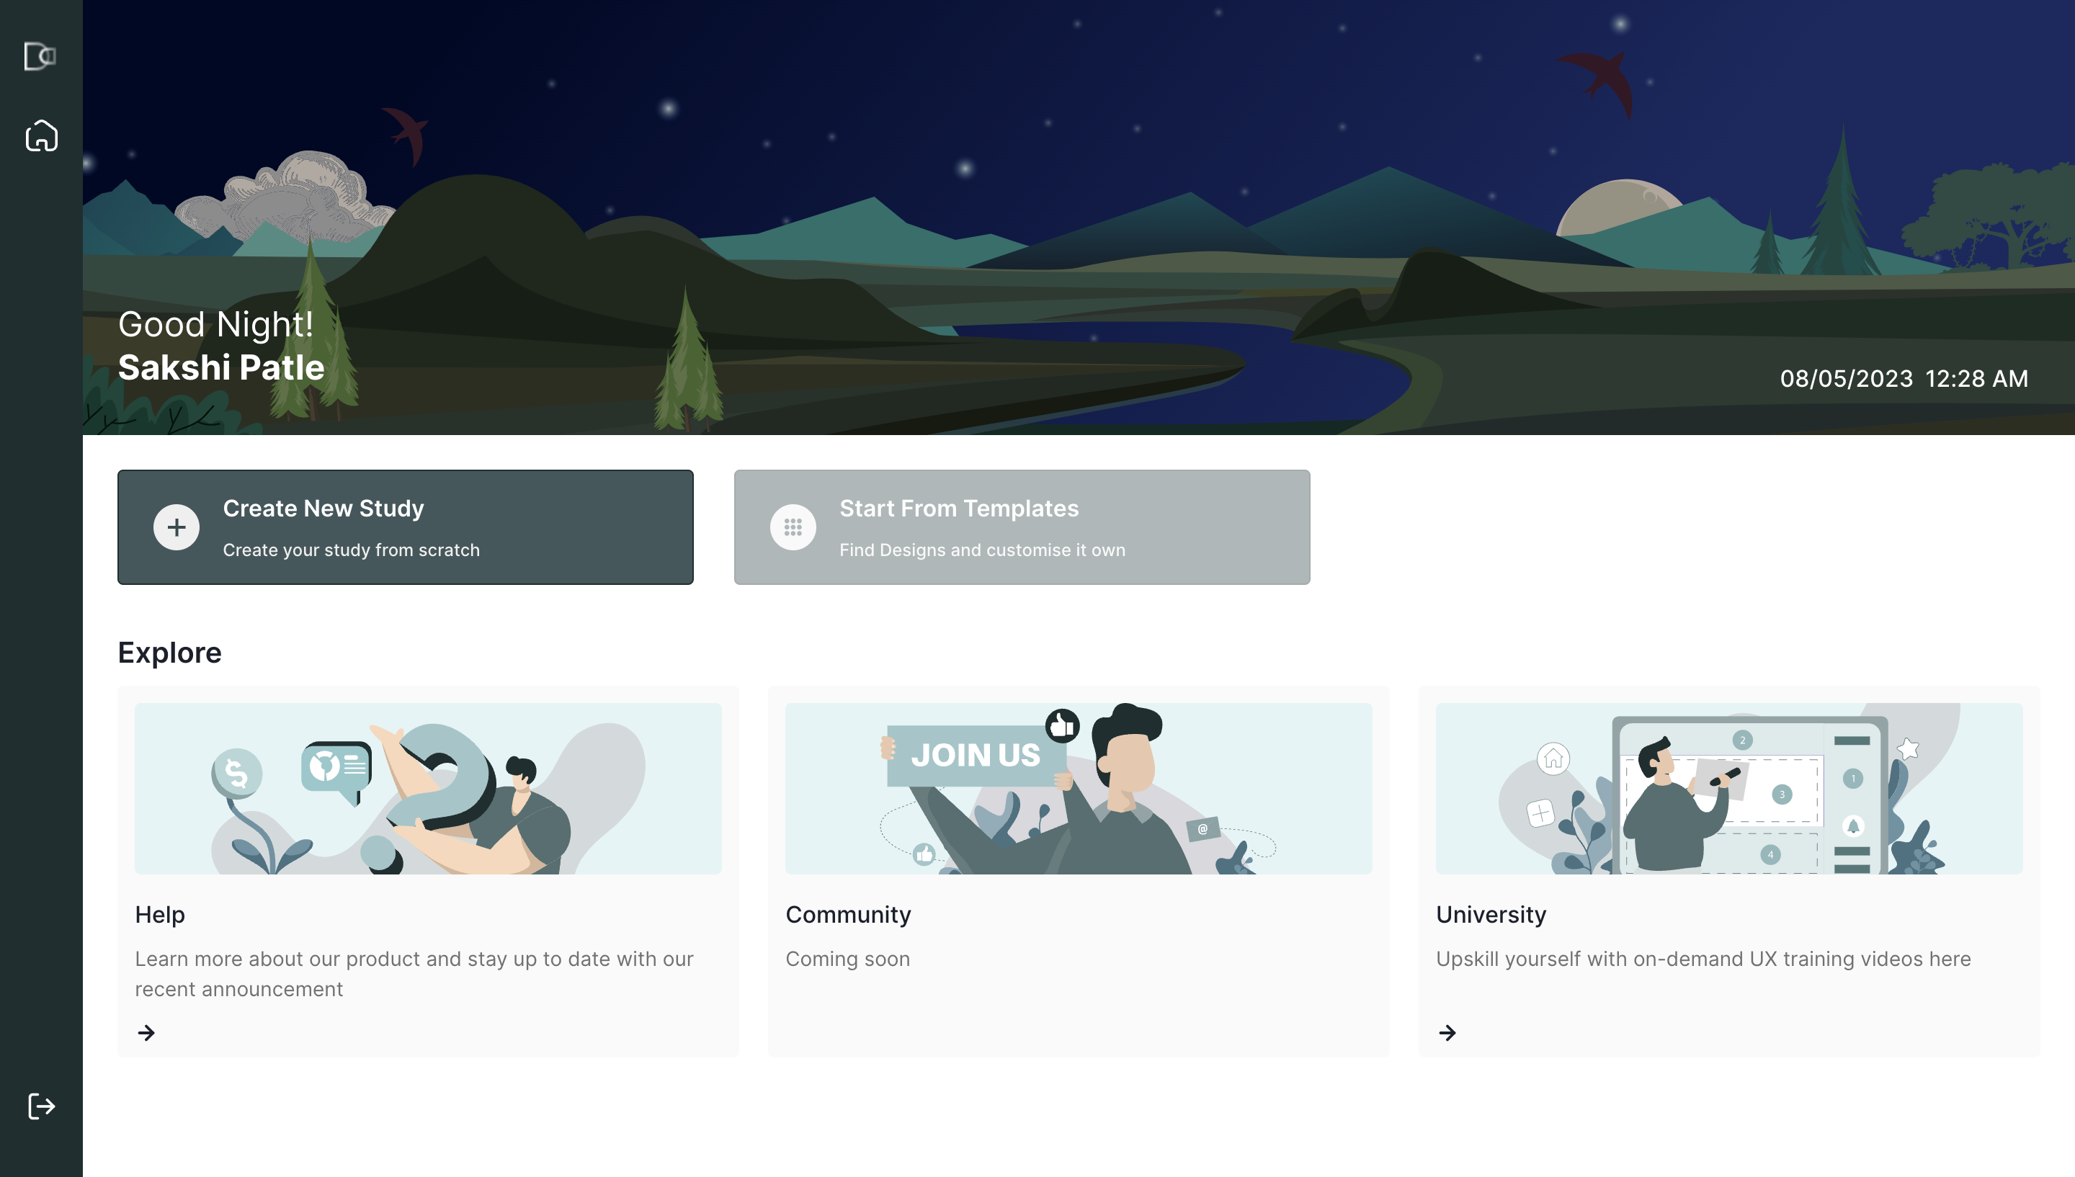Viewport: 2075px width, 1177px height.
Task: Click the University description about UX training
Action: click(1703, 959)
